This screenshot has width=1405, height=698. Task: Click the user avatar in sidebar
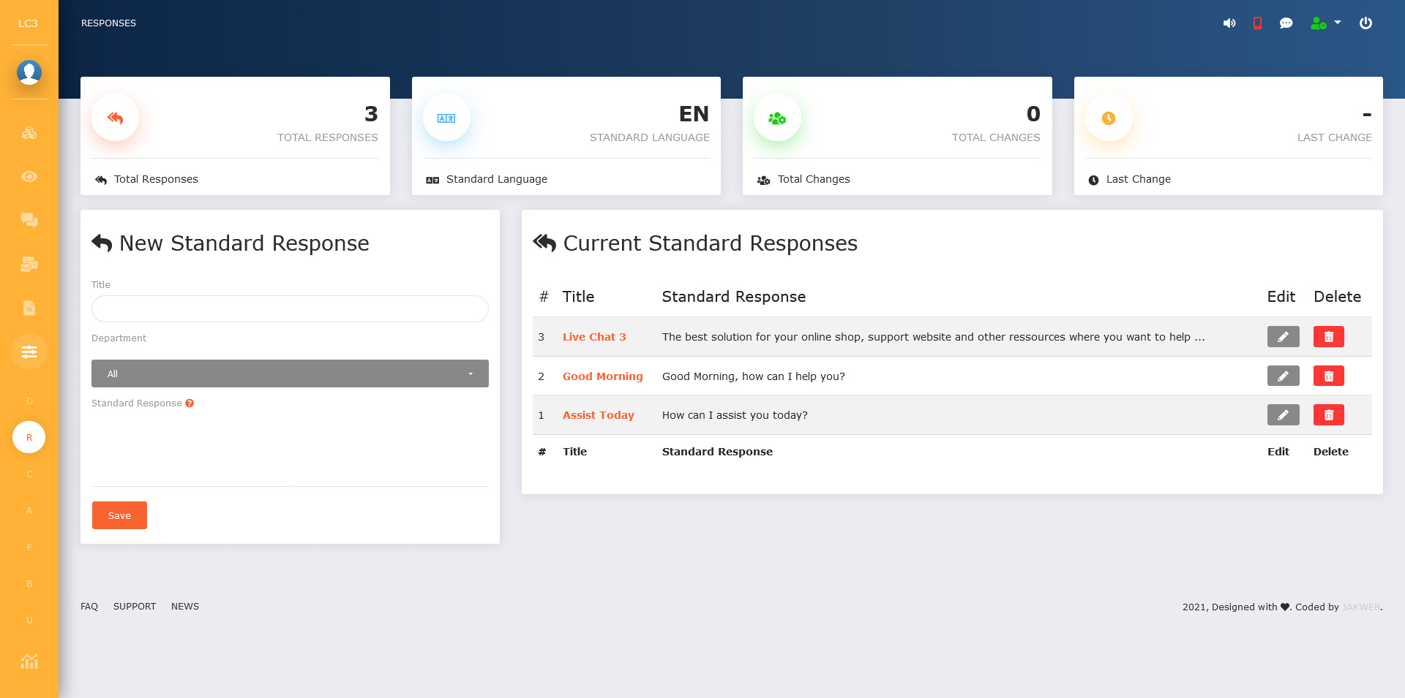(x=29, y=72)
